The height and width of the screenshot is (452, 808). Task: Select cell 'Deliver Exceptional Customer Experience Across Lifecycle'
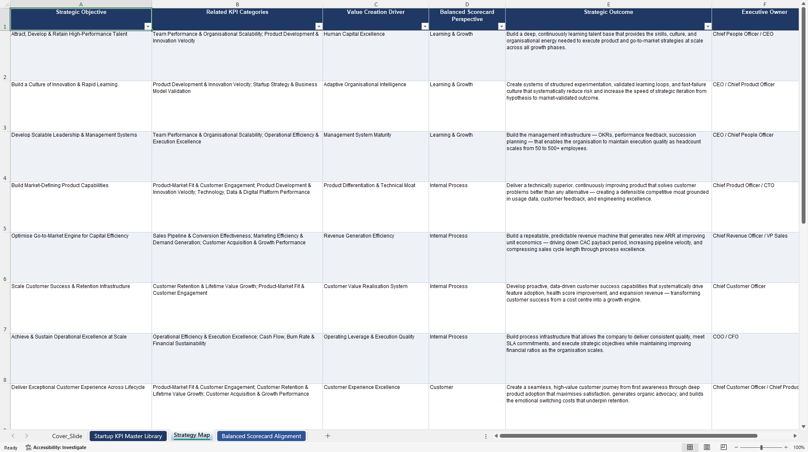pos(81,406)
